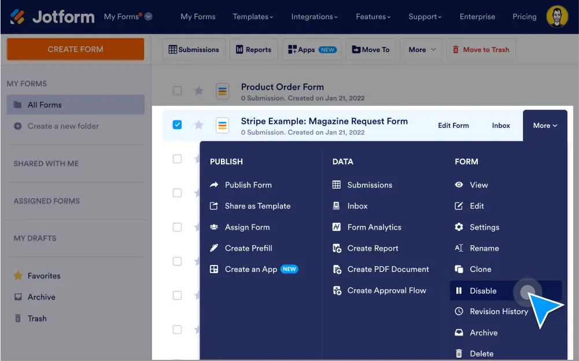Click the Move to Trash button
The width and height of the screenshot is (579, 361).
(x=481, y=50)
